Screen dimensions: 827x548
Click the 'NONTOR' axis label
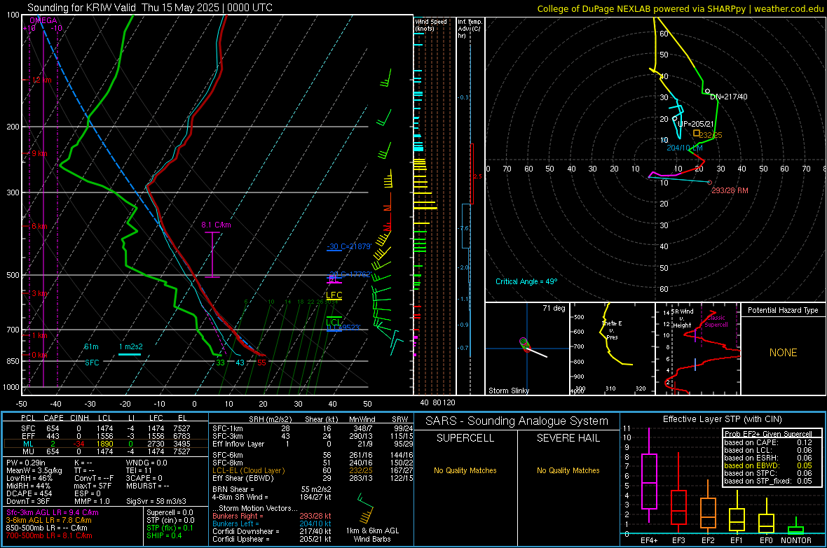[796, 540]
